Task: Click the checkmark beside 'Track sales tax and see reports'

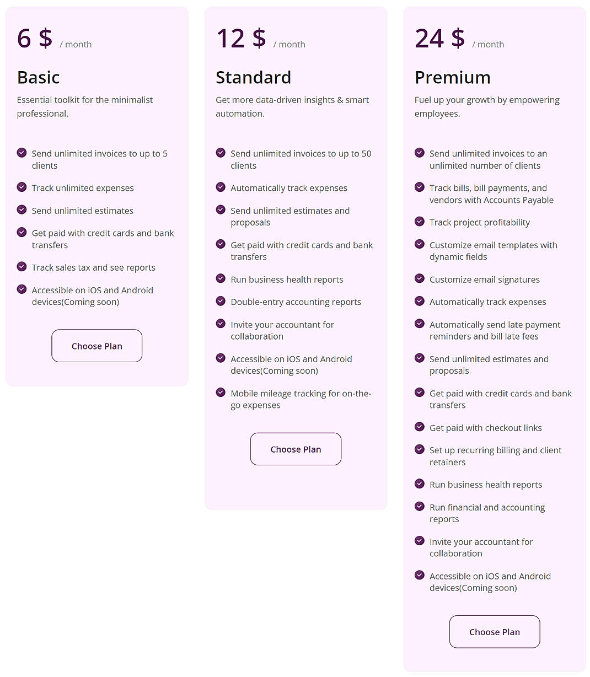Action: (22, 266)
